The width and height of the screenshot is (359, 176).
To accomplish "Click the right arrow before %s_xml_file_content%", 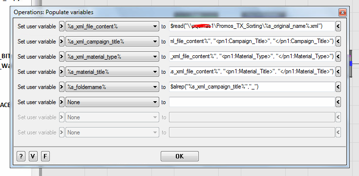I will point(62,26).
